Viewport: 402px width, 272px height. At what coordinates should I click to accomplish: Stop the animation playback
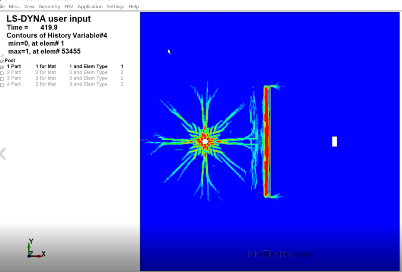[x=266, y=254]
